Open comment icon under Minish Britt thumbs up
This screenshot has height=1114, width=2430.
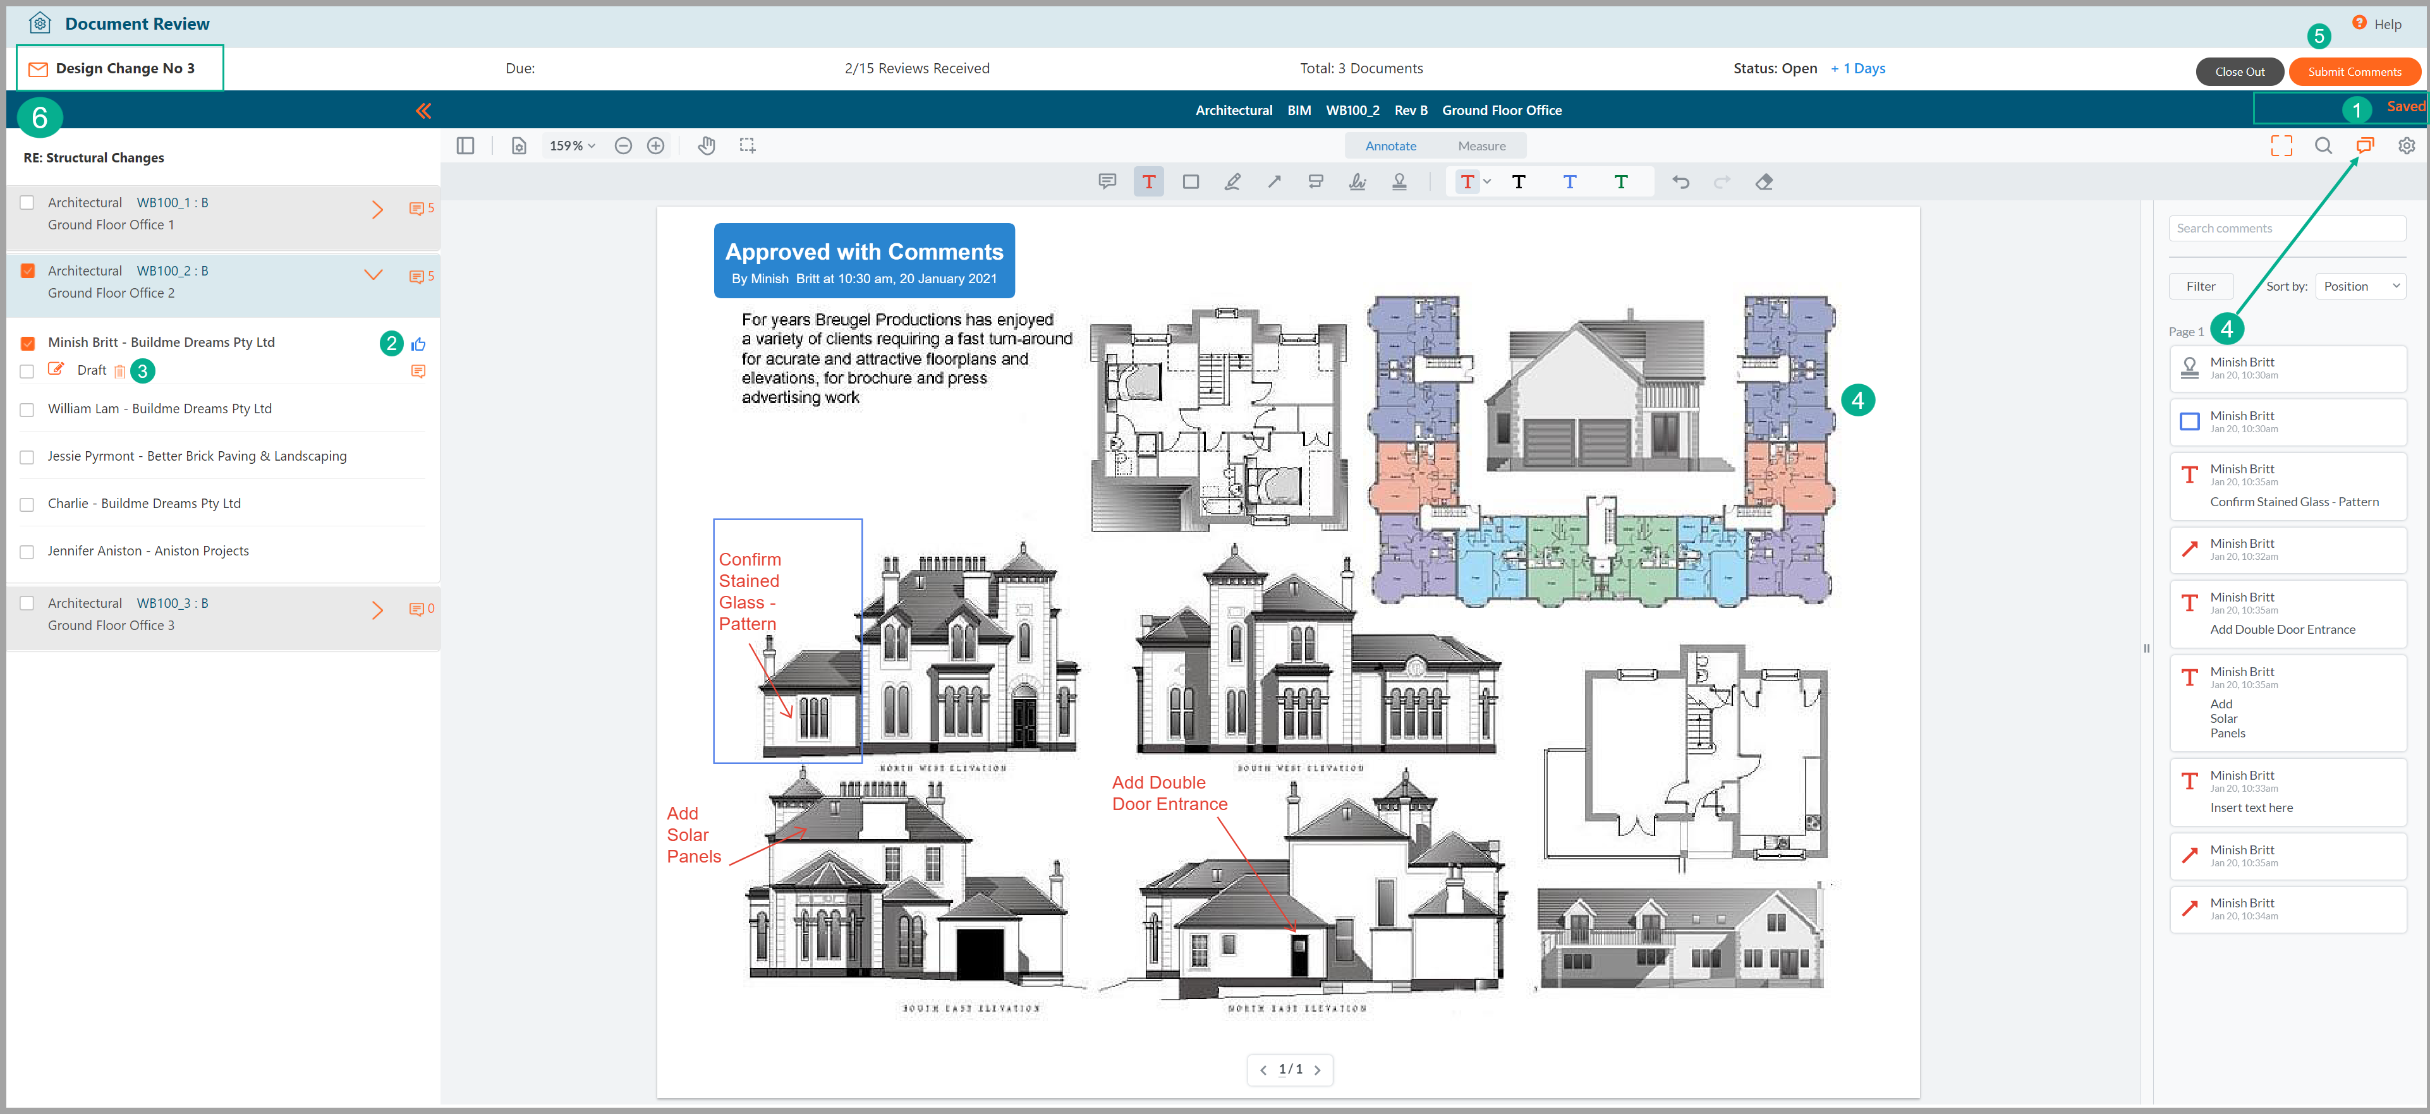tap(419, 371)
